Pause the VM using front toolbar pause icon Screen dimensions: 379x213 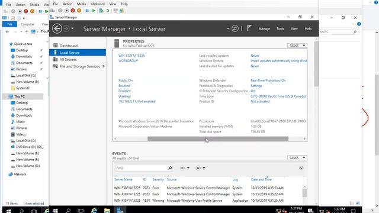point(87,11)
